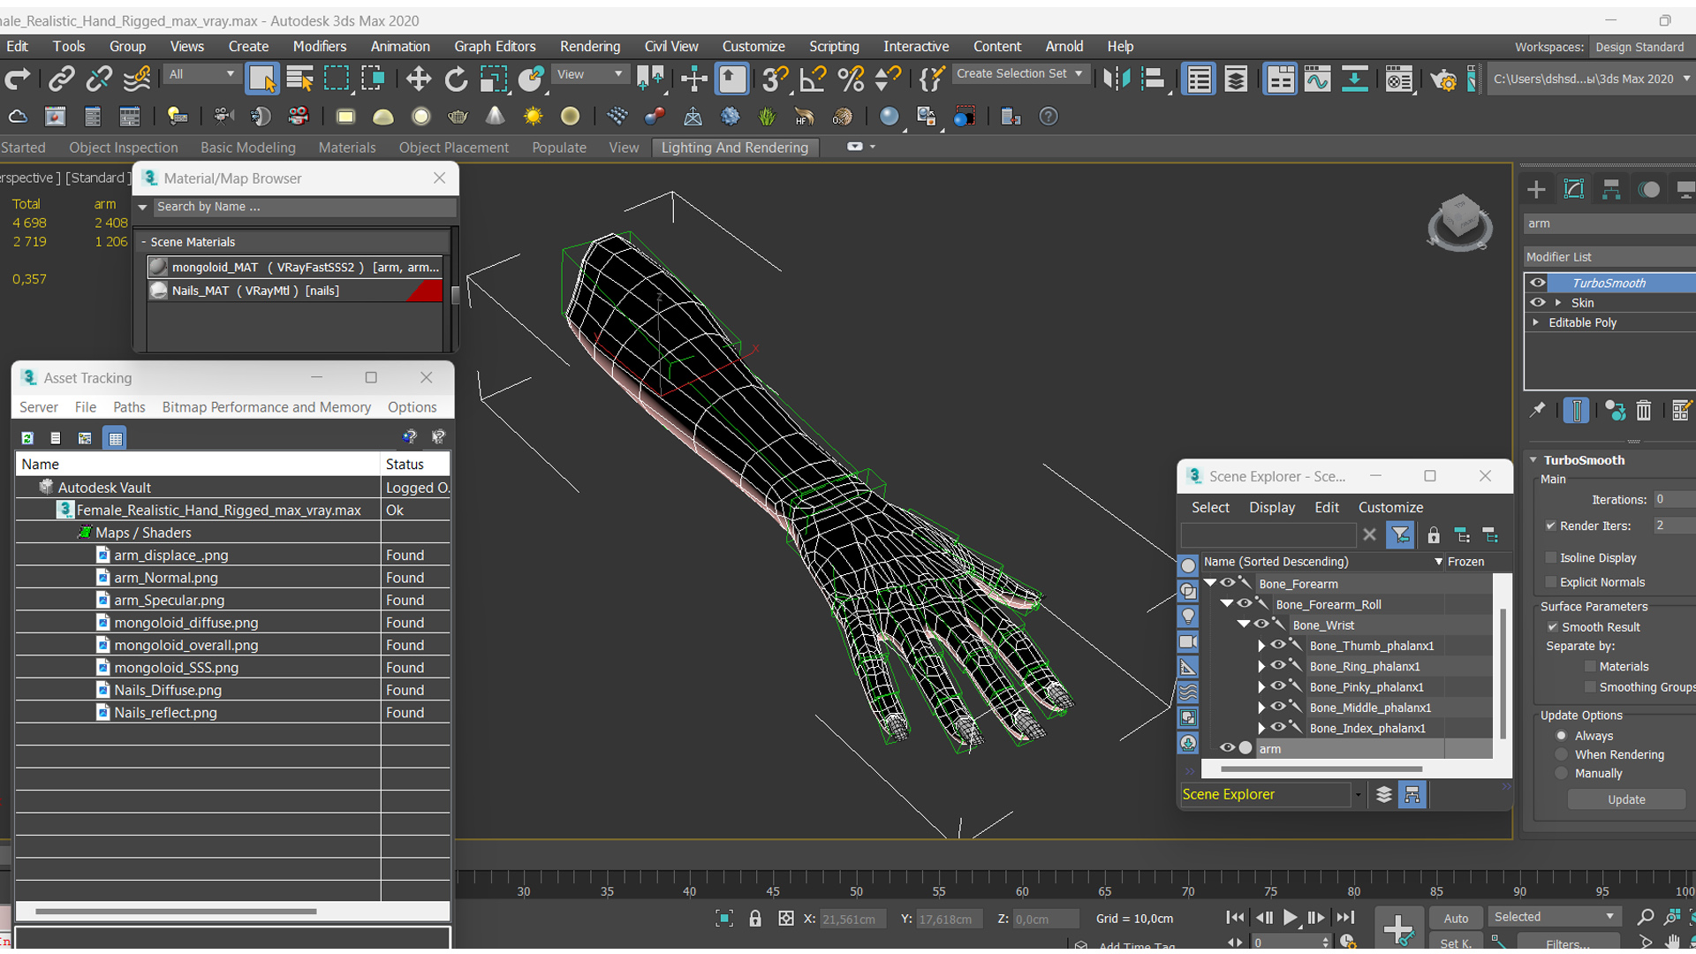The image size is (1696, 954).
Task: Toggle visibility of Bone_Forearm layer
Action: click(x=1229, y=582)
